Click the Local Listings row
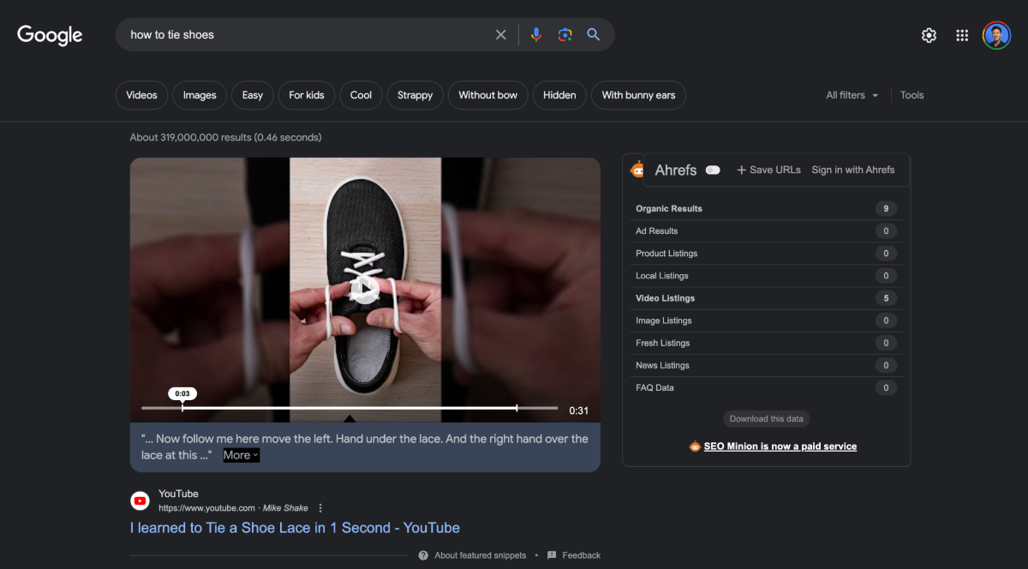 (x=766, y=276)
